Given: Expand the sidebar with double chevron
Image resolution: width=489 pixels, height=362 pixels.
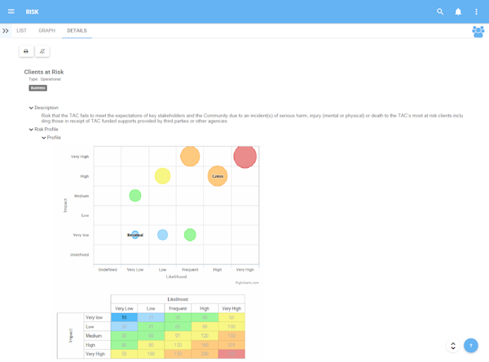Looking at the screenshot, I should (x=6, y=31).
